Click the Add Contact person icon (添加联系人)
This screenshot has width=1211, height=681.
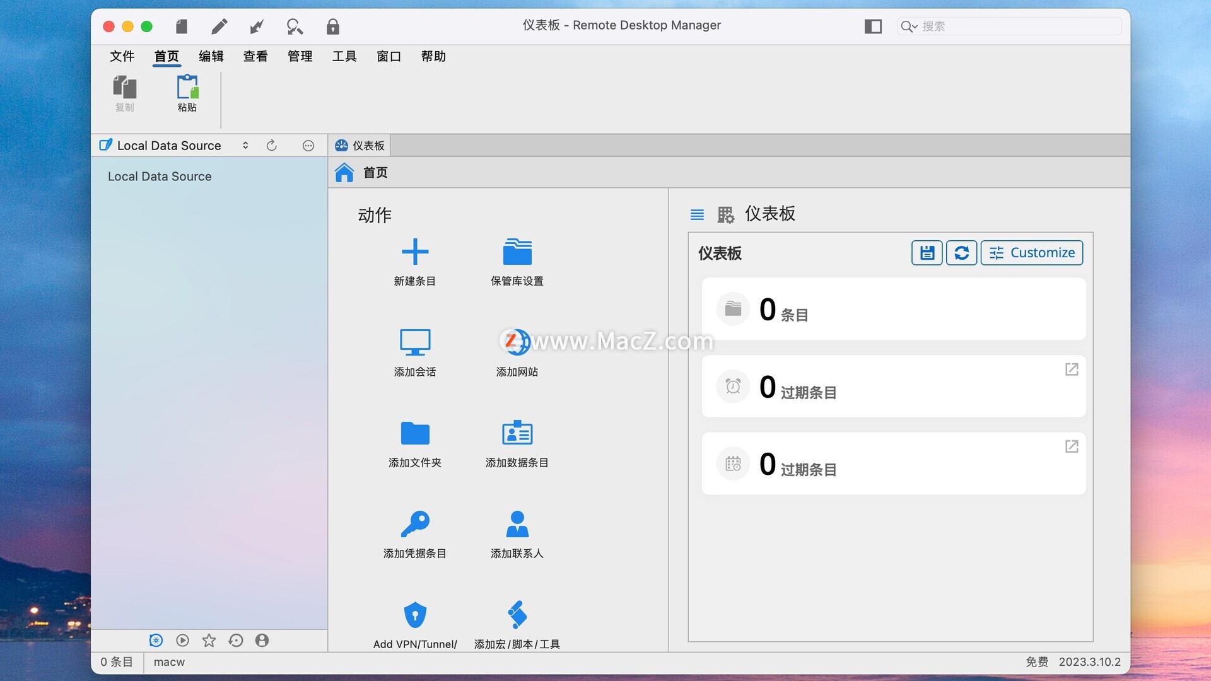[x=517, y=524]
